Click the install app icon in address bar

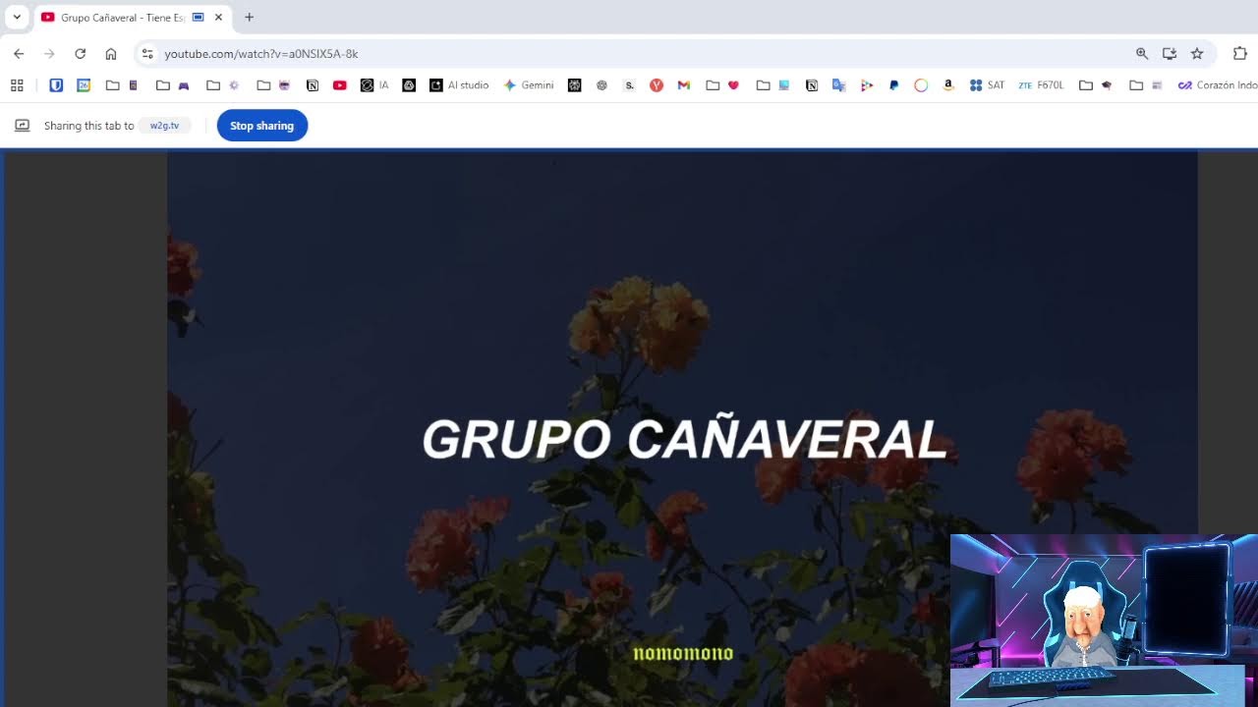[1170, 54]
